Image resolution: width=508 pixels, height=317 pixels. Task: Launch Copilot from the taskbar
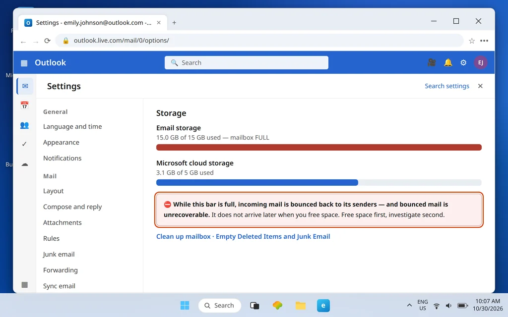click(277, 305)
